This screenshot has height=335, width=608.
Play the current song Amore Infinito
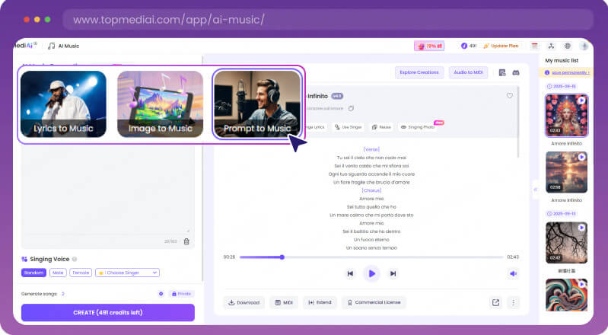[371, 273]
